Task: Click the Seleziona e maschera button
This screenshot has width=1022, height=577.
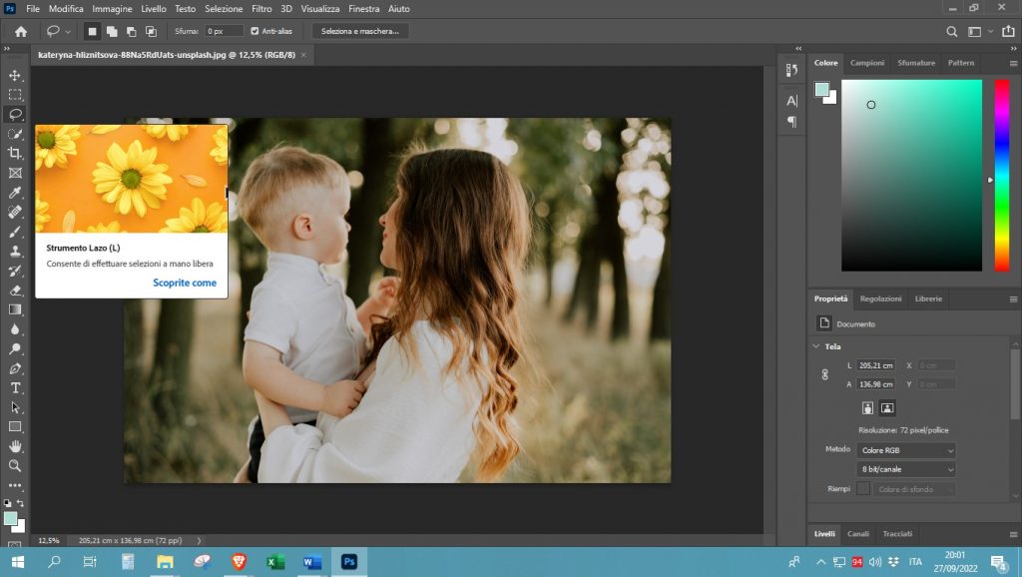Action: (x=360, y=31)
